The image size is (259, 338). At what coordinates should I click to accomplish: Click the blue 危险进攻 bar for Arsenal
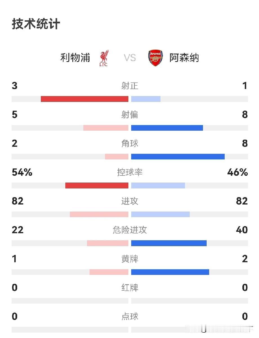(x=169, y=243)
